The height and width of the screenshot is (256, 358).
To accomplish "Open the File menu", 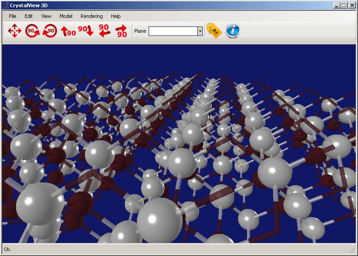I will 13,16.
